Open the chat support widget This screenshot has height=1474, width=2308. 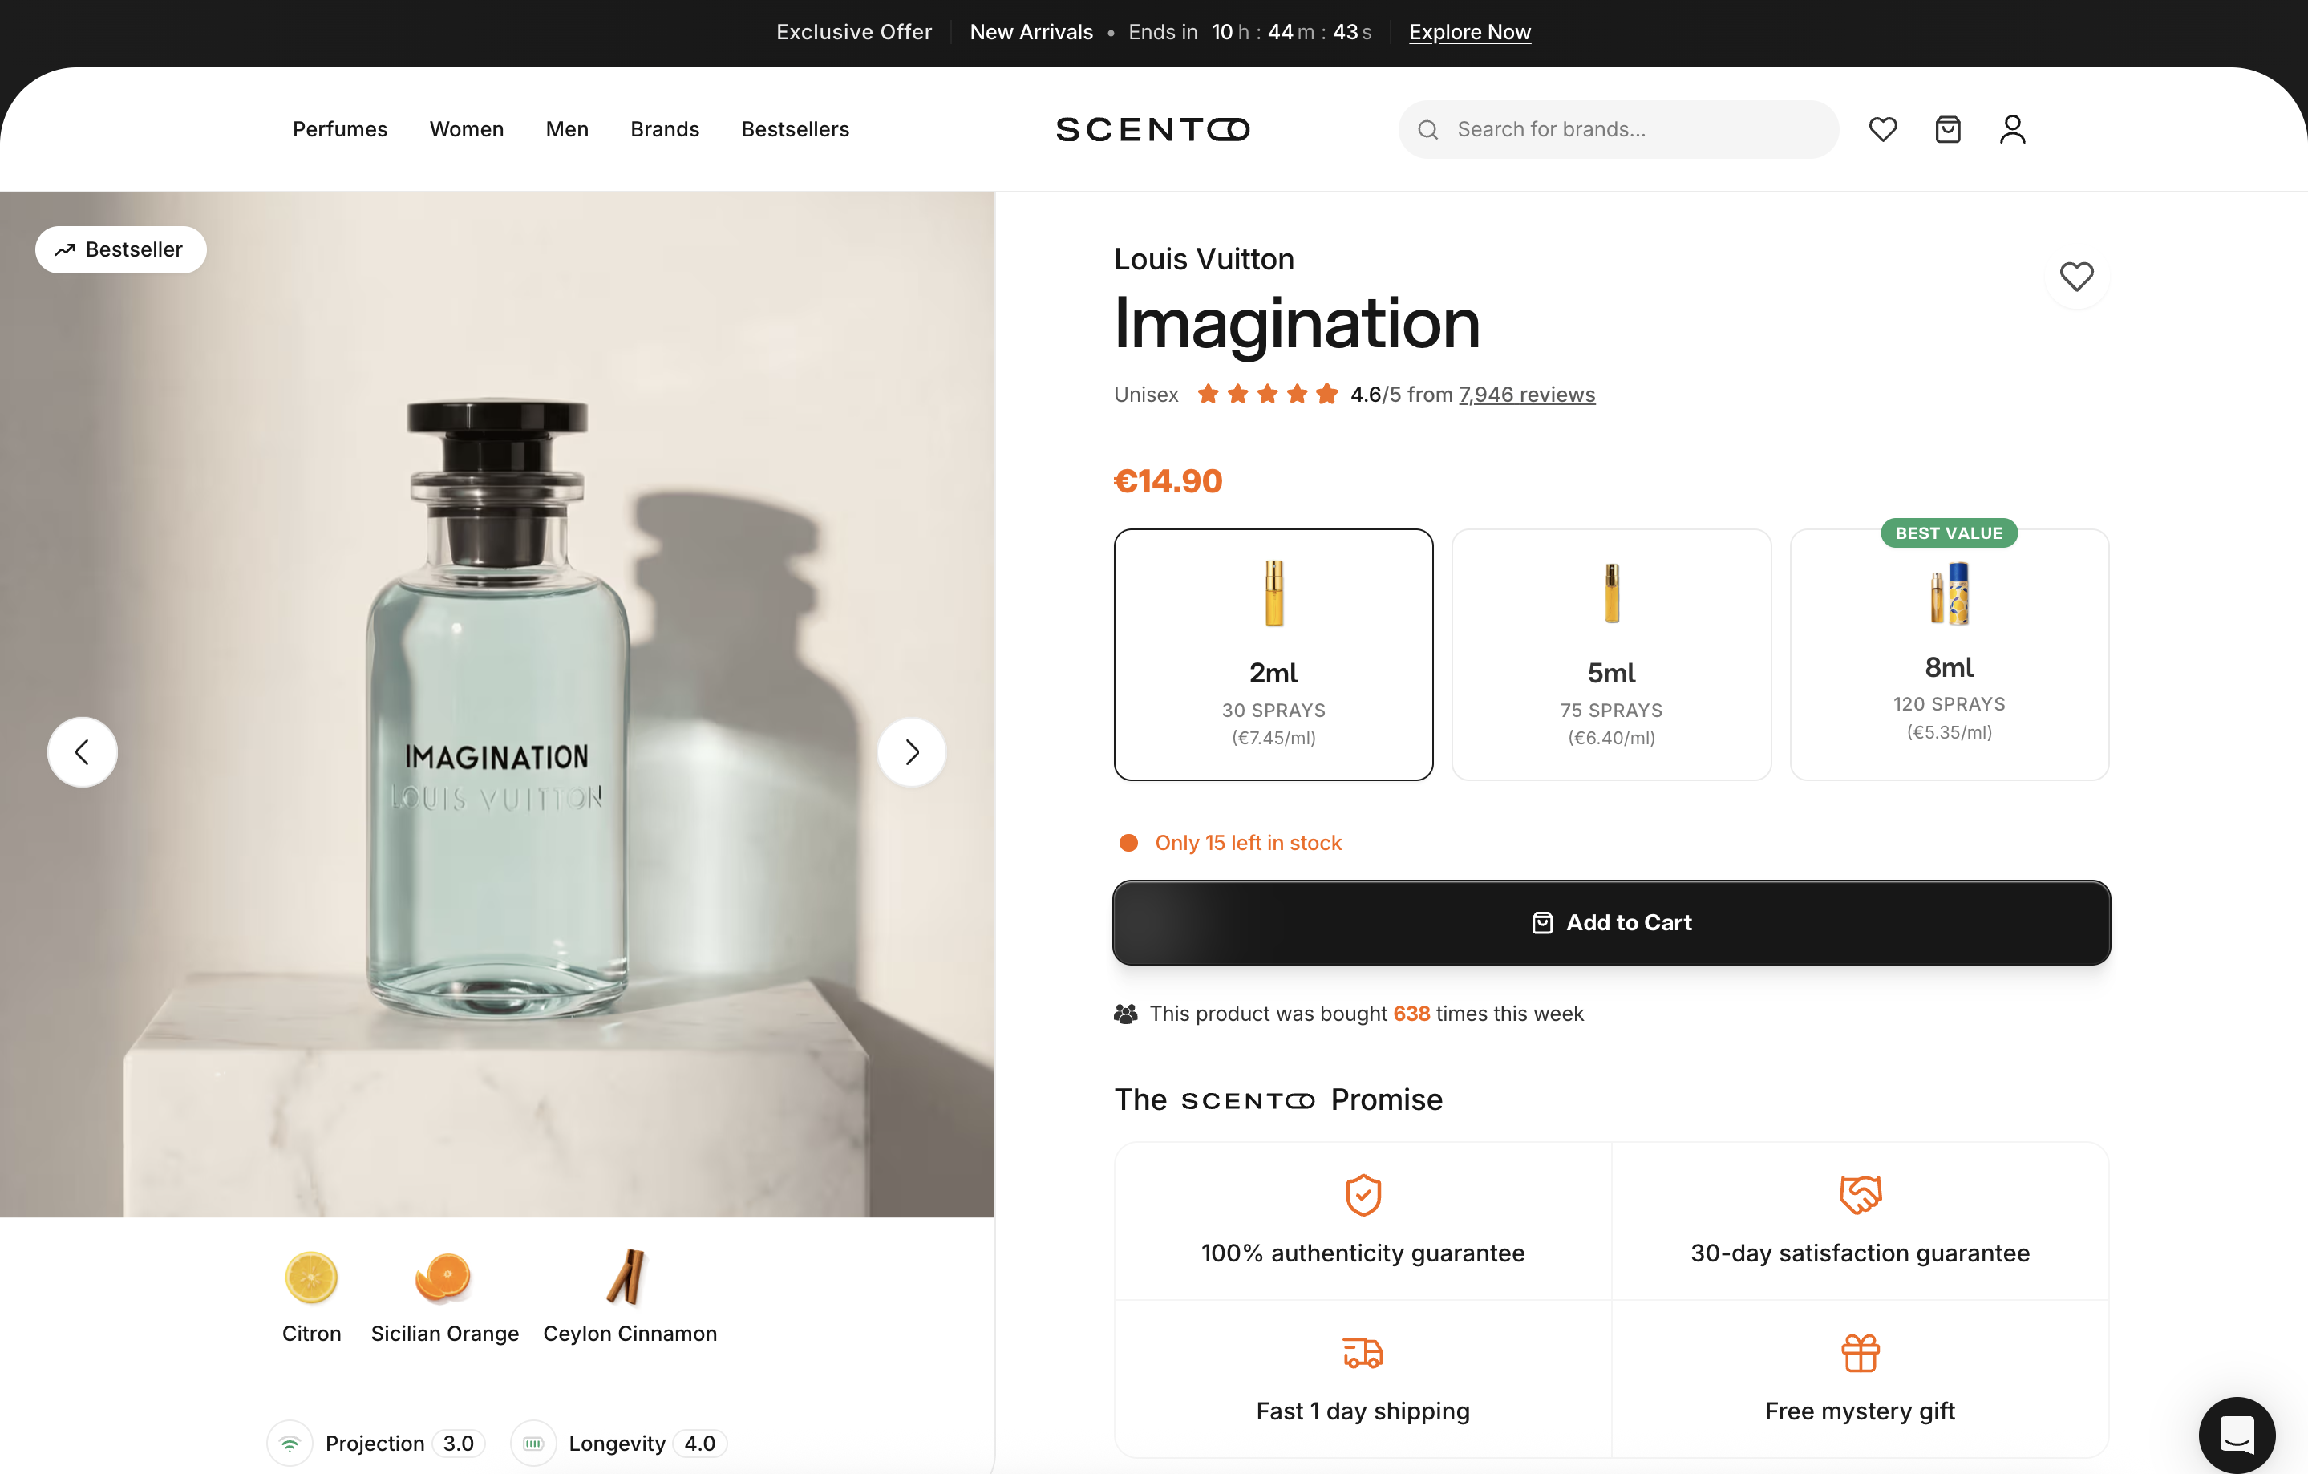click(2237, 1435)
